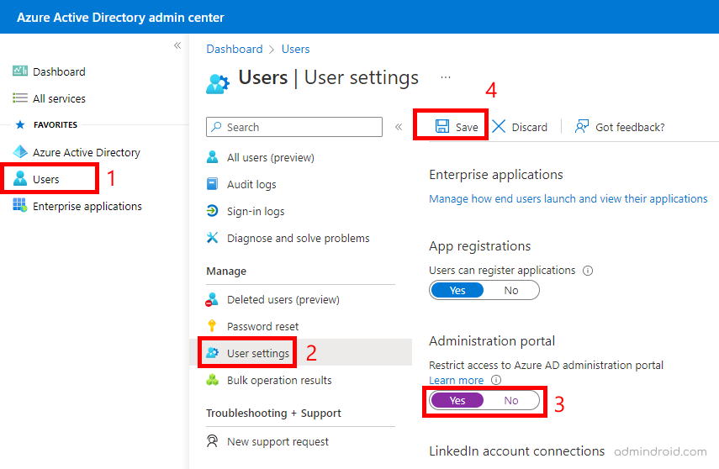Open Password reset
This screenshot has height=469, width=719.
tap(262, 326)
